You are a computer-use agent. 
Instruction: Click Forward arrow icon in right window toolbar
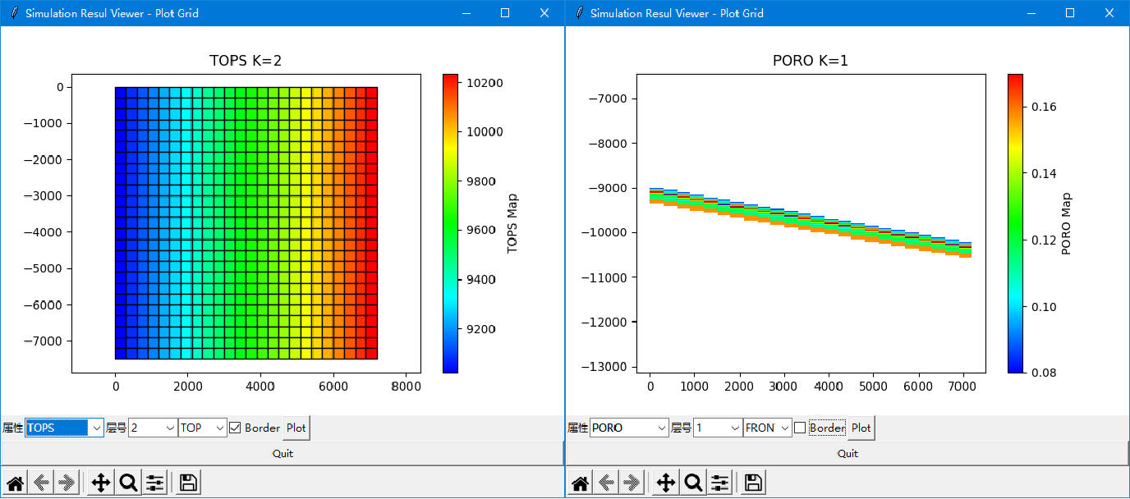(632, 483)
